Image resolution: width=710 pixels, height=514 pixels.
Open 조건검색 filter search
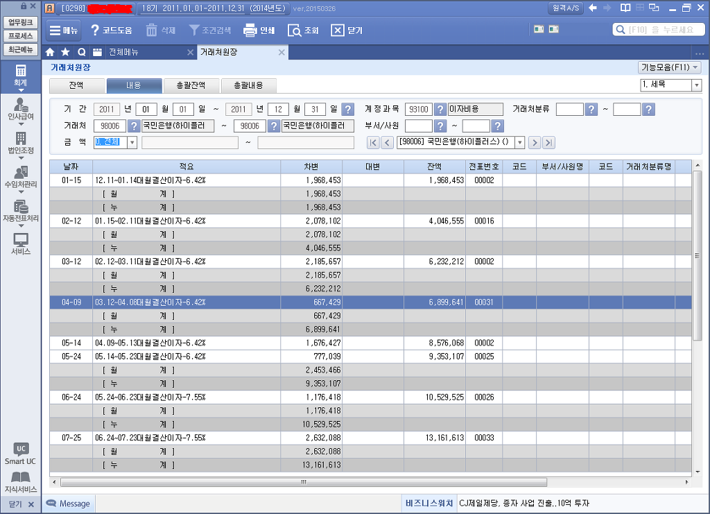210,31
